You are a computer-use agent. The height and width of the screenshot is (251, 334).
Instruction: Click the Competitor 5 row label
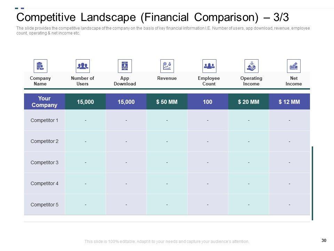click(x=45, y=205)
